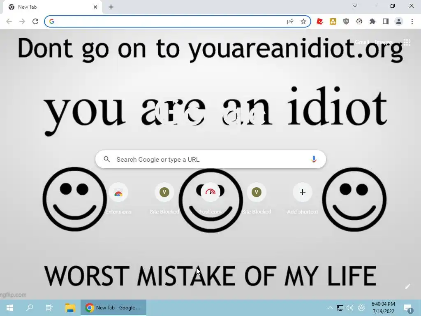Click Add shortcut tile
This screenshot has height=316, width=421.
[302, 198]
